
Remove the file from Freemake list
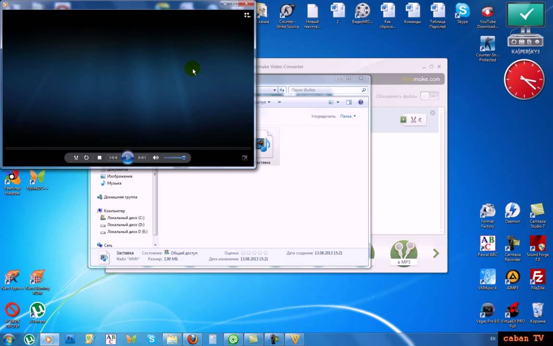[433, 113]
